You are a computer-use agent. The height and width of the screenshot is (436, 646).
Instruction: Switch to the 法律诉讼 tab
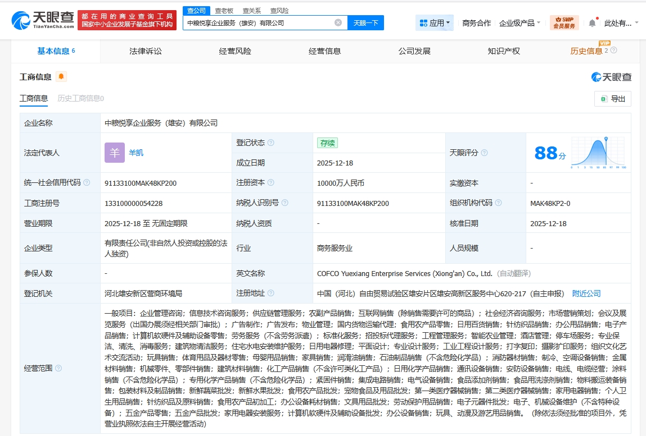tap(146, 51)
